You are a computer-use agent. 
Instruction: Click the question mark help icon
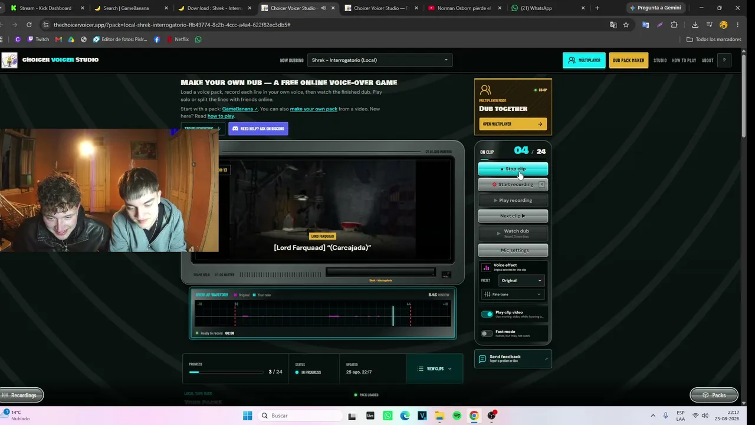pyautogui.click(x=724, y=60)
